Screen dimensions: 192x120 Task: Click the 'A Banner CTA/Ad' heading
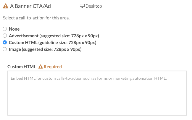(x=30, y=6)
